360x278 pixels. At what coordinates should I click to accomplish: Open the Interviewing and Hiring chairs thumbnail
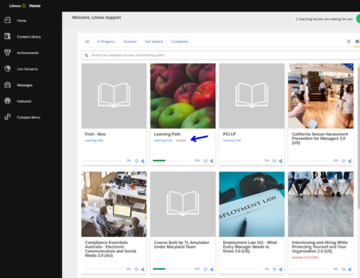click(x=320, y=204)
